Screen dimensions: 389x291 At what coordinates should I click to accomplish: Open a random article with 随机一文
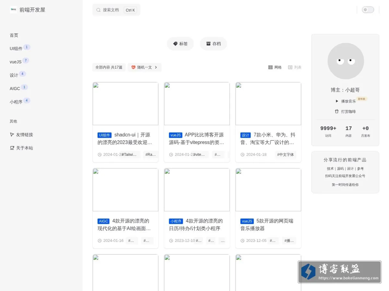[145, 67]
